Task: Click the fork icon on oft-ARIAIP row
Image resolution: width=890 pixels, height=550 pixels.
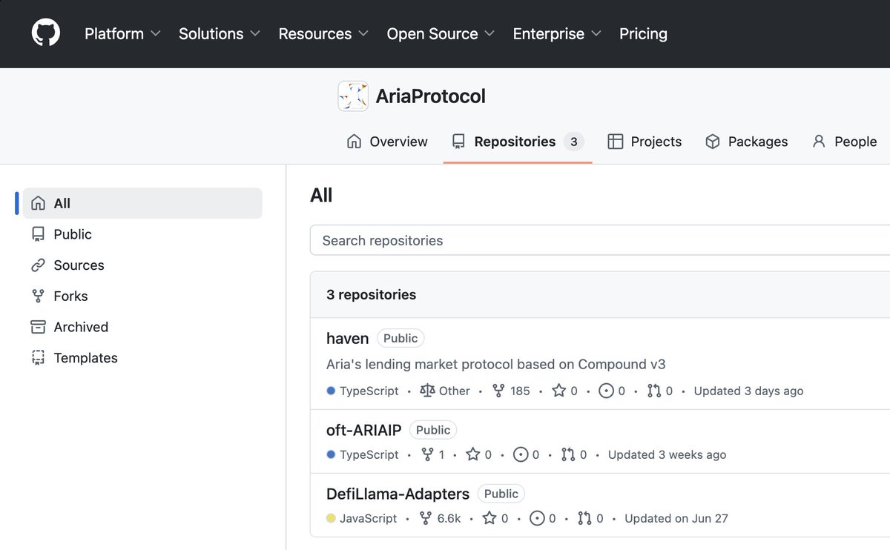Action: pyautogui.click(x=427, y=454)
